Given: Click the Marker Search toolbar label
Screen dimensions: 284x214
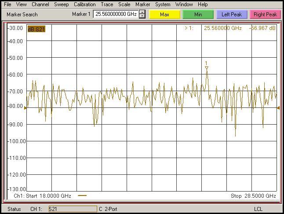Looking at the screenshot, I should (x=22, y=15).
